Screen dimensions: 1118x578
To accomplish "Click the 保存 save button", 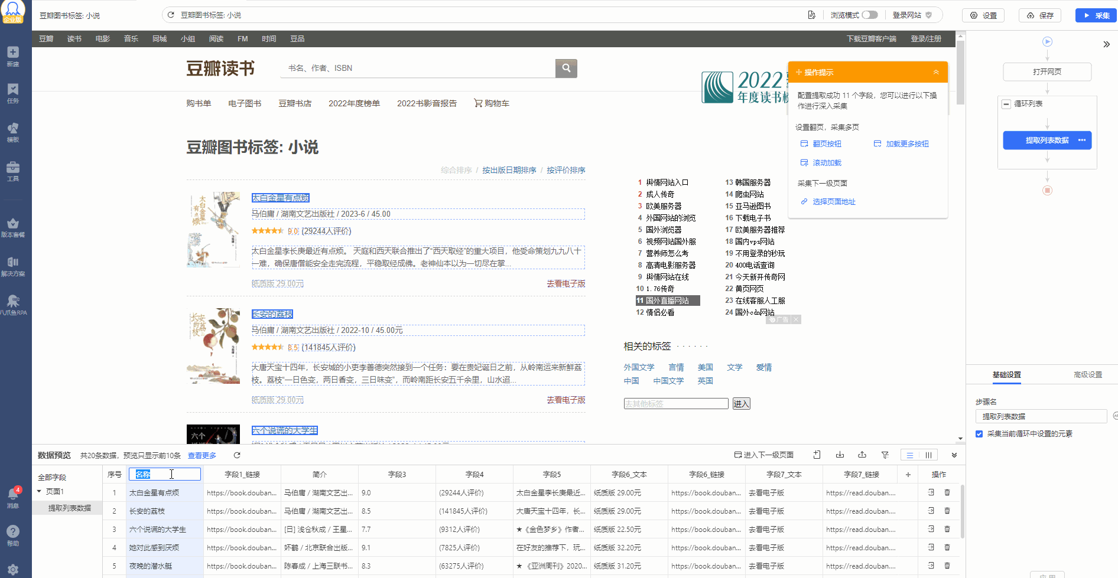I will 1040,15.
